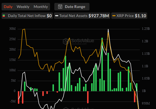Click the white Total Net Assets swatch
The image size is (156, 109).
pos(57,16)
